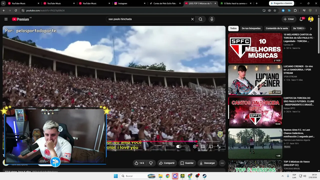Dislike the video with thumbs down

(151, 163)
